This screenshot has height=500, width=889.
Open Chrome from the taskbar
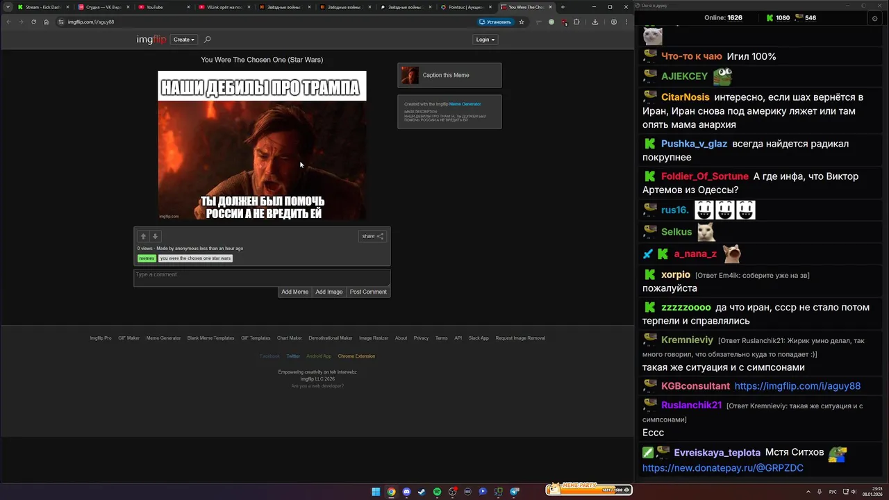(x=391, y=492)
